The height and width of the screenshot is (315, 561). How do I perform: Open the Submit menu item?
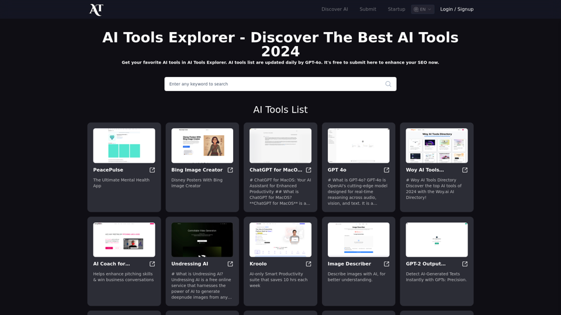click(368, 9)
